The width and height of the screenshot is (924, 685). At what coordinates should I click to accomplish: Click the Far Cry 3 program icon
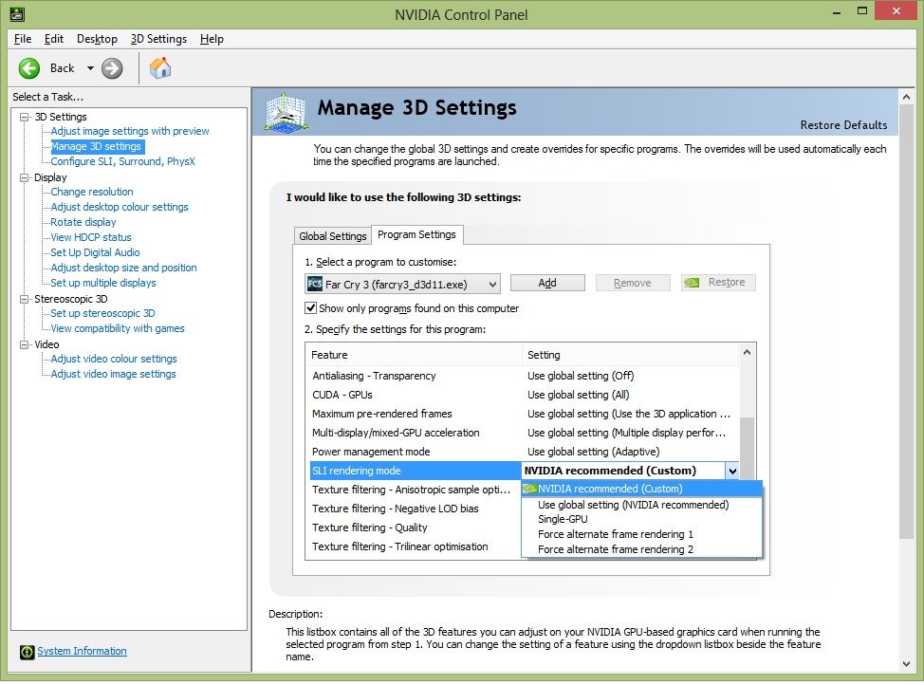point(315,284)
